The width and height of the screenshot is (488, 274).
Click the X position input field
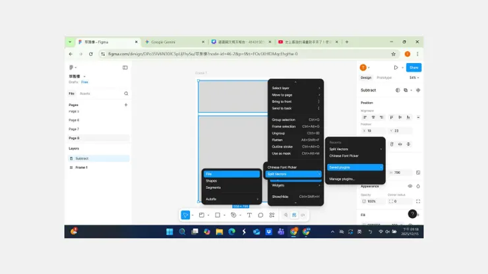(373, 131)
